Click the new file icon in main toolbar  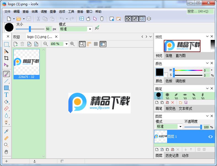pos(9,19)
